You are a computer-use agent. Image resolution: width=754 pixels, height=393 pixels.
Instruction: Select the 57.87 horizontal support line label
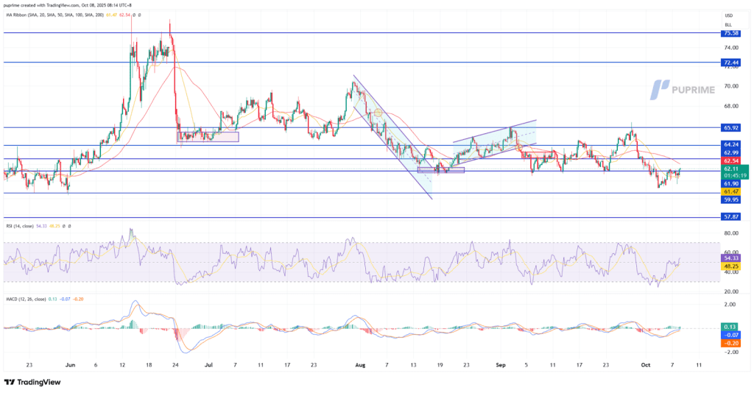(732, 218)
